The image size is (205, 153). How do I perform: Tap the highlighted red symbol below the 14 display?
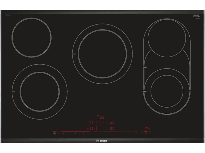(146, 133)
